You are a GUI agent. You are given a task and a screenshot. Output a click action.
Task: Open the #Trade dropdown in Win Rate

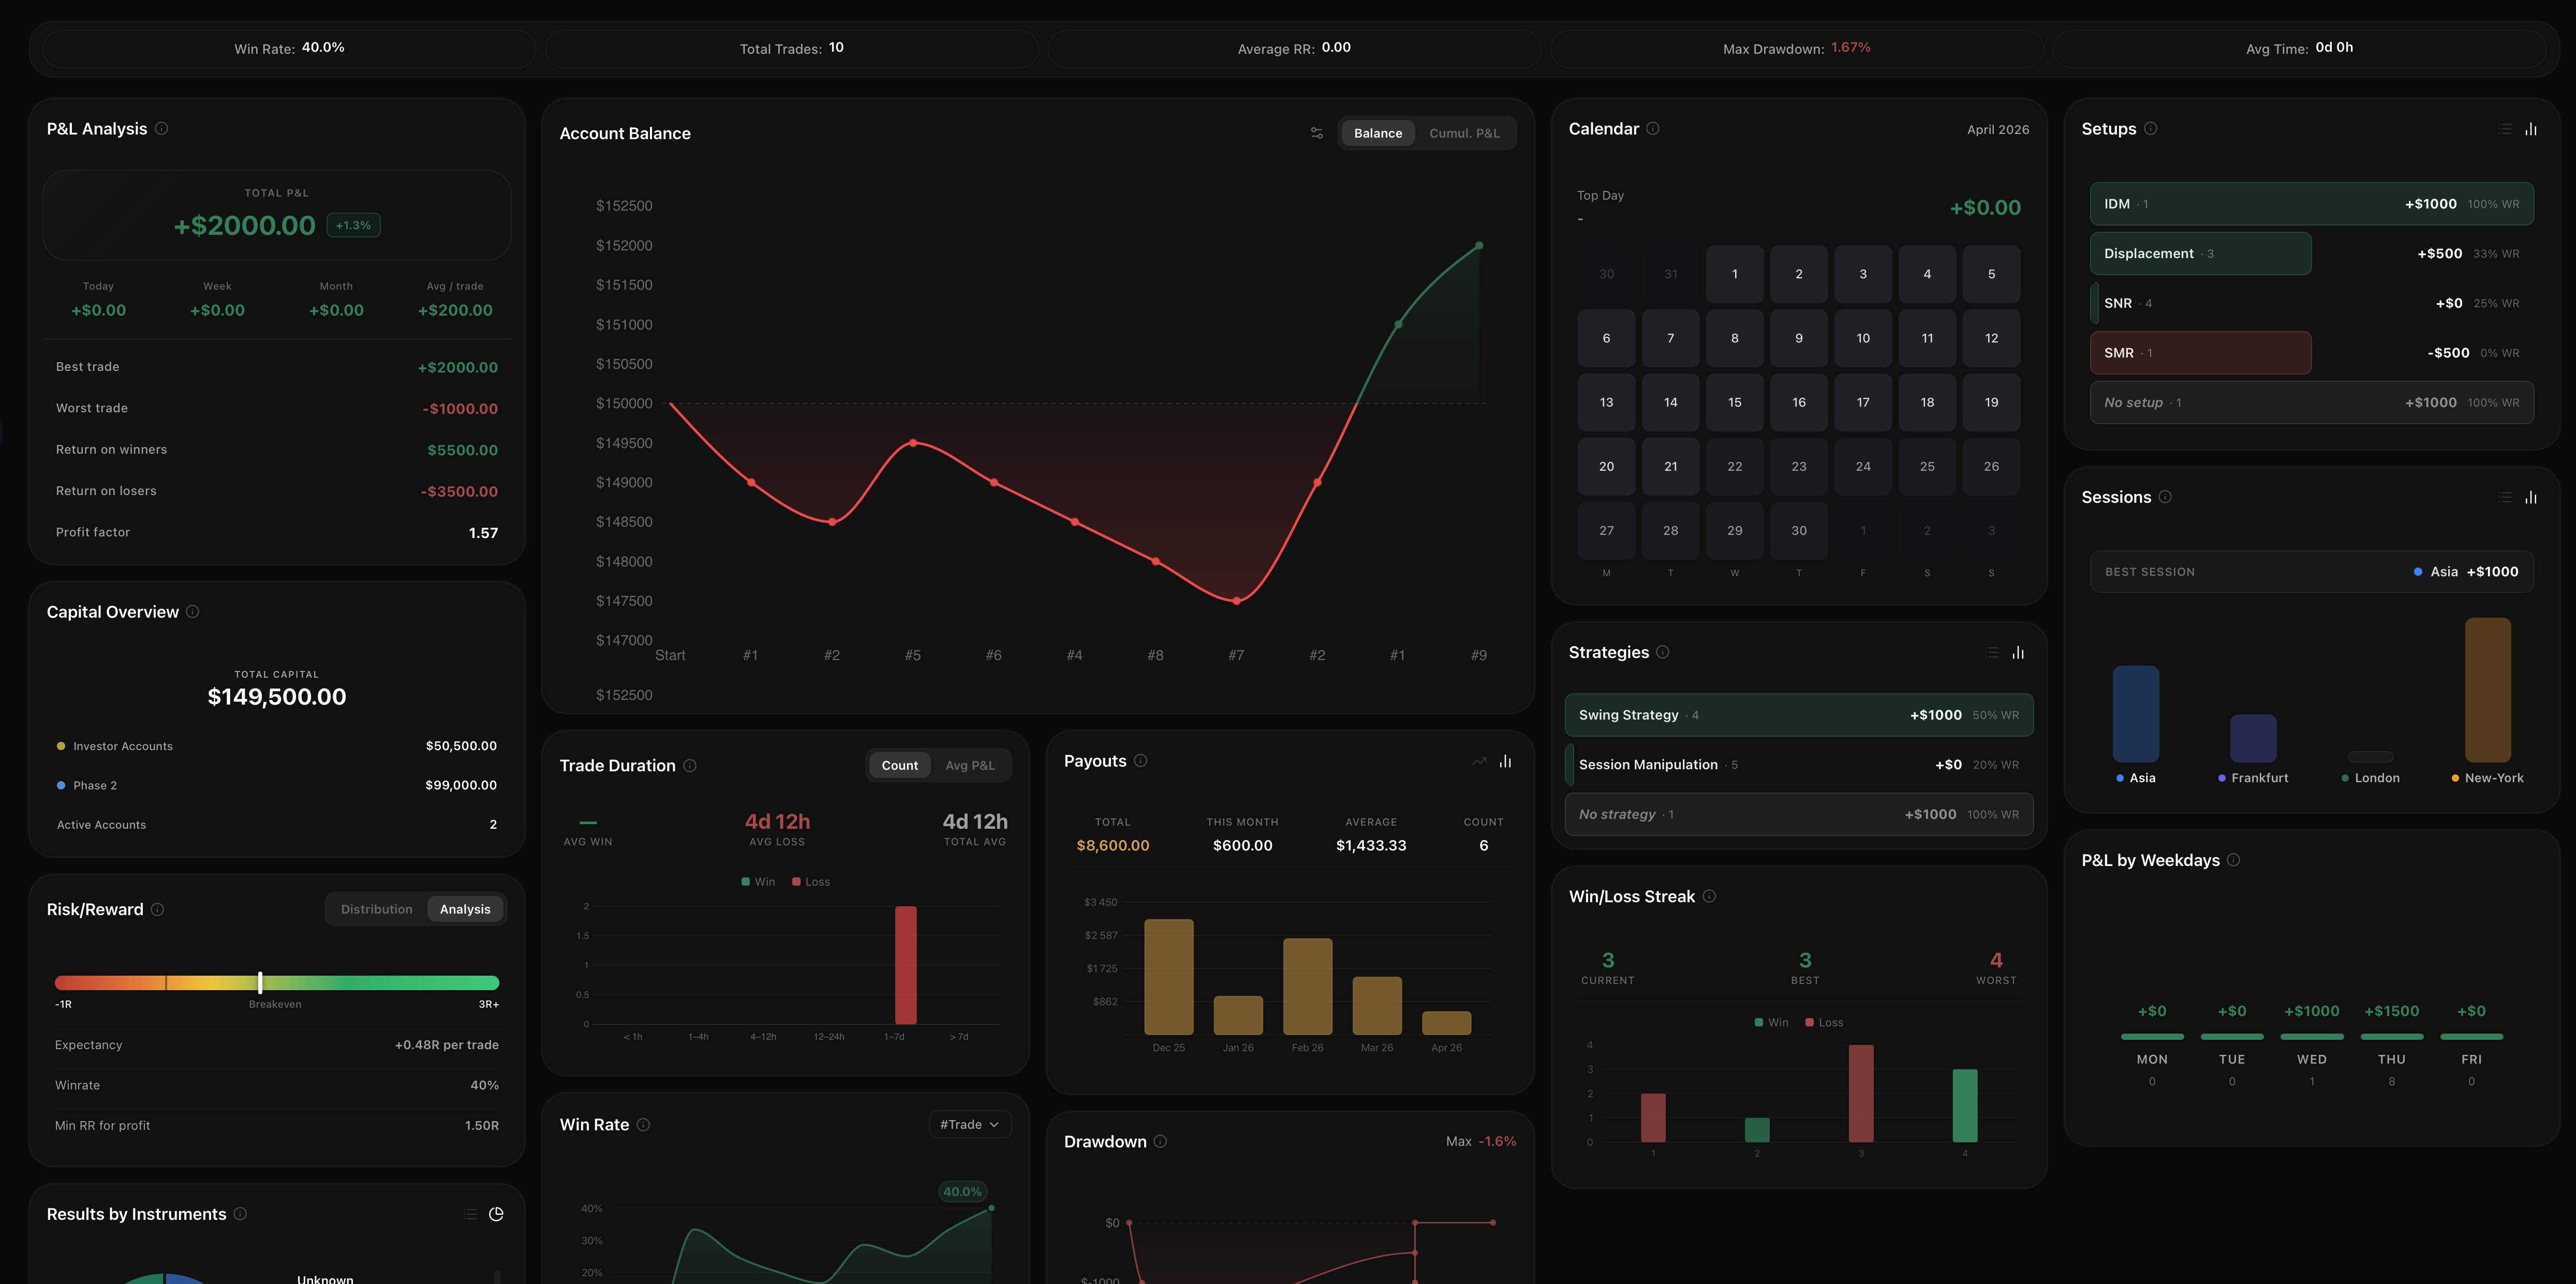coord(969,1124)
